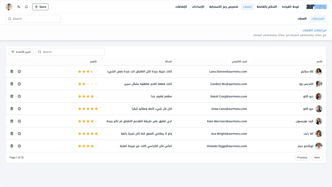The image size is (332, 187).
Task: Switch to the العملاء sub-tab
Action: pyautogui.click(x=302, y=19)
